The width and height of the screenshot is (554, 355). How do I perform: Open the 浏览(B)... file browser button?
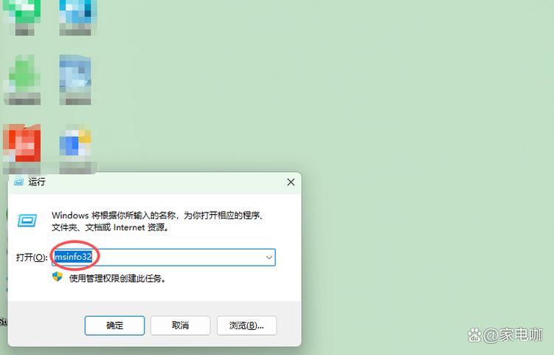click(246, 325)
